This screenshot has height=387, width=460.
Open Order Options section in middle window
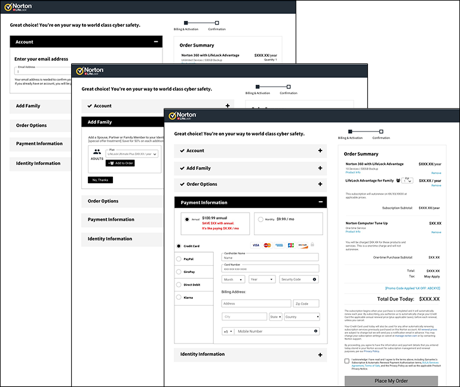(x=122, y=201)
